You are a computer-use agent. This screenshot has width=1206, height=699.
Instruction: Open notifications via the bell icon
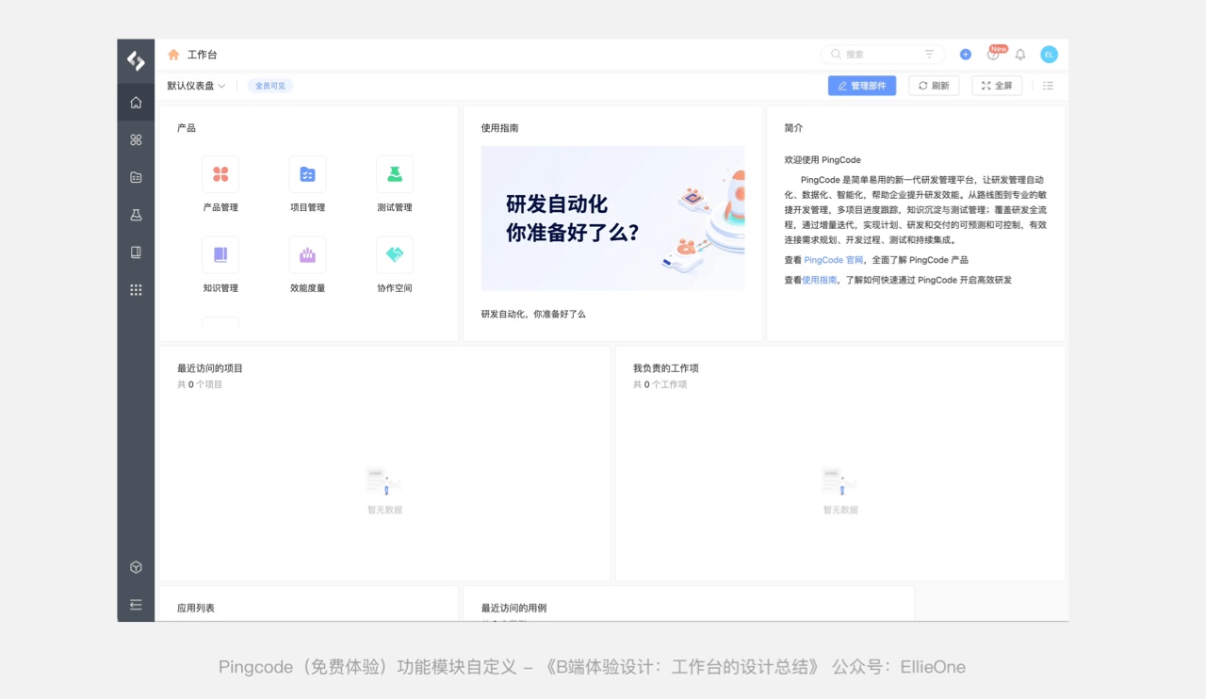pos(1020,55)
